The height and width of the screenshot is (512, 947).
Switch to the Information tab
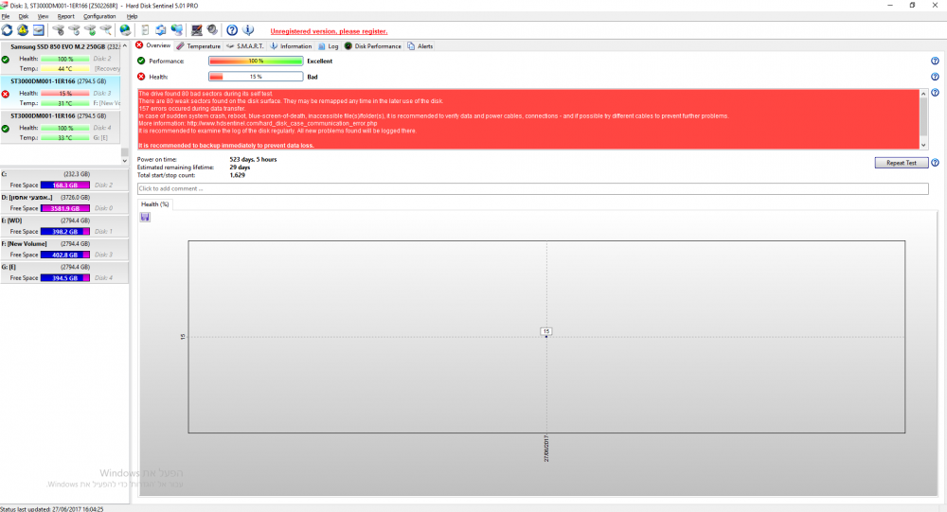click(291, 45)
